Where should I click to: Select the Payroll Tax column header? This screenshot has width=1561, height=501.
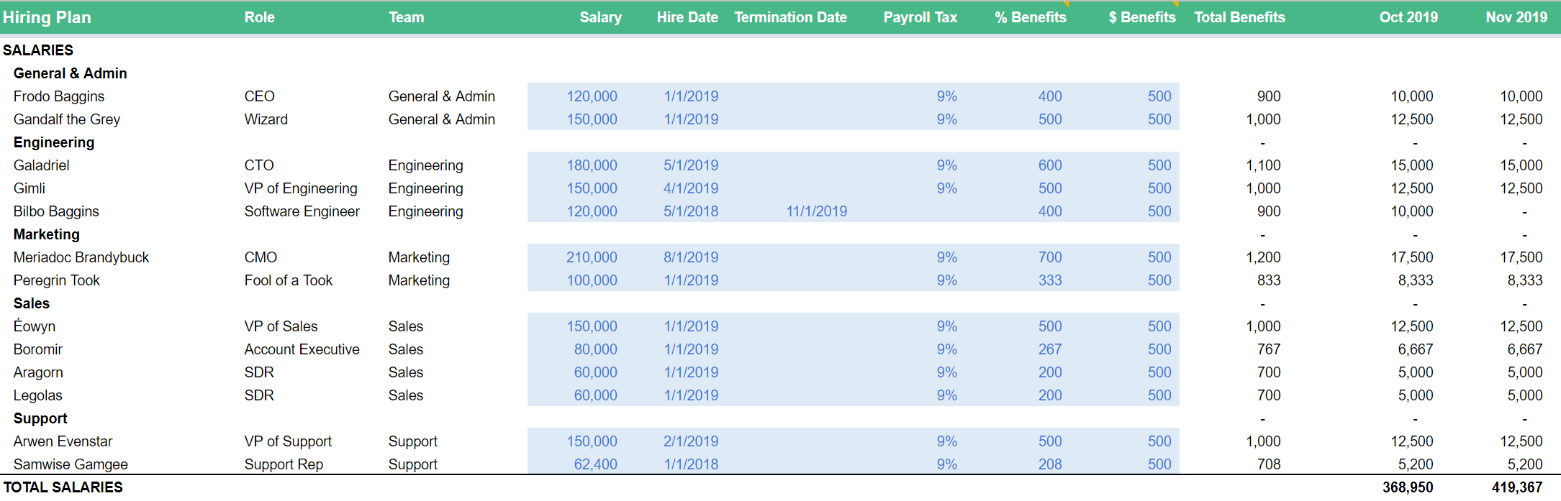click(920, 17)
